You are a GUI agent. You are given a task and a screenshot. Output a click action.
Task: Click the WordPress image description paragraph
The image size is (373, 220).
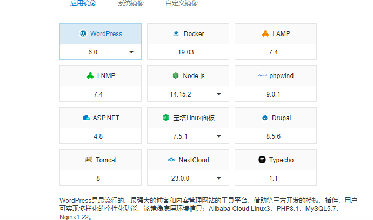point(208,209)
